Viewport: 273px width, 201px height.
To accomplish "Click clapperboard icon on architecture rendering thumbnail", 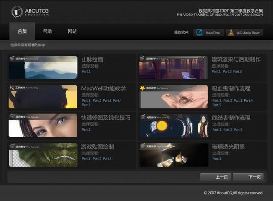I will tap(142, 59).
